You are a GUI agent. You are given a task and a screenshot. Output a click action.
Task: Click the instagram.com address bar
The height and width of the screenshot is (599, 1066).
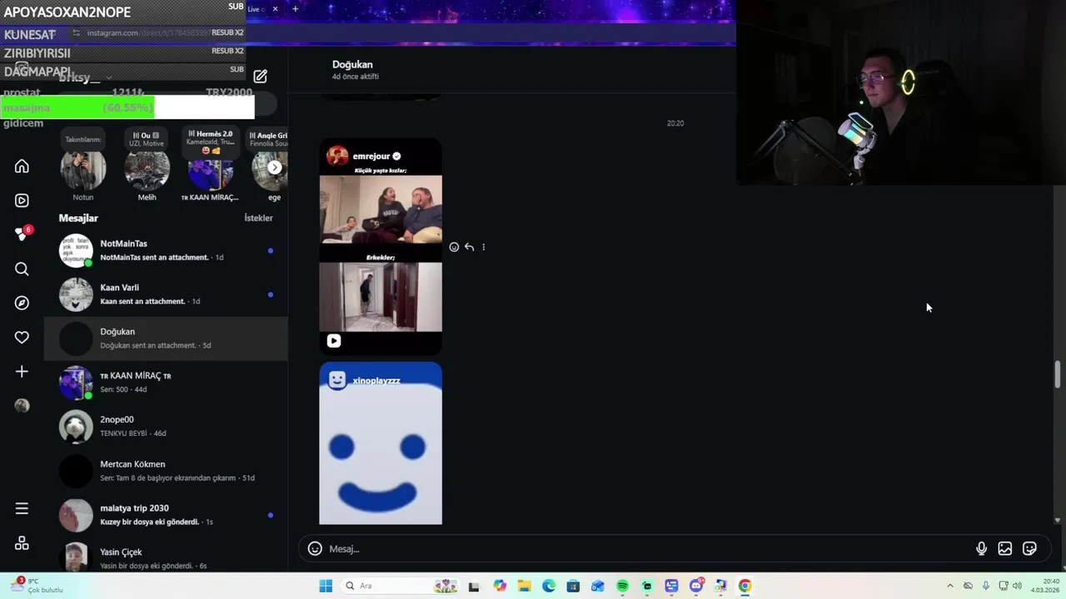click(148, 32)
